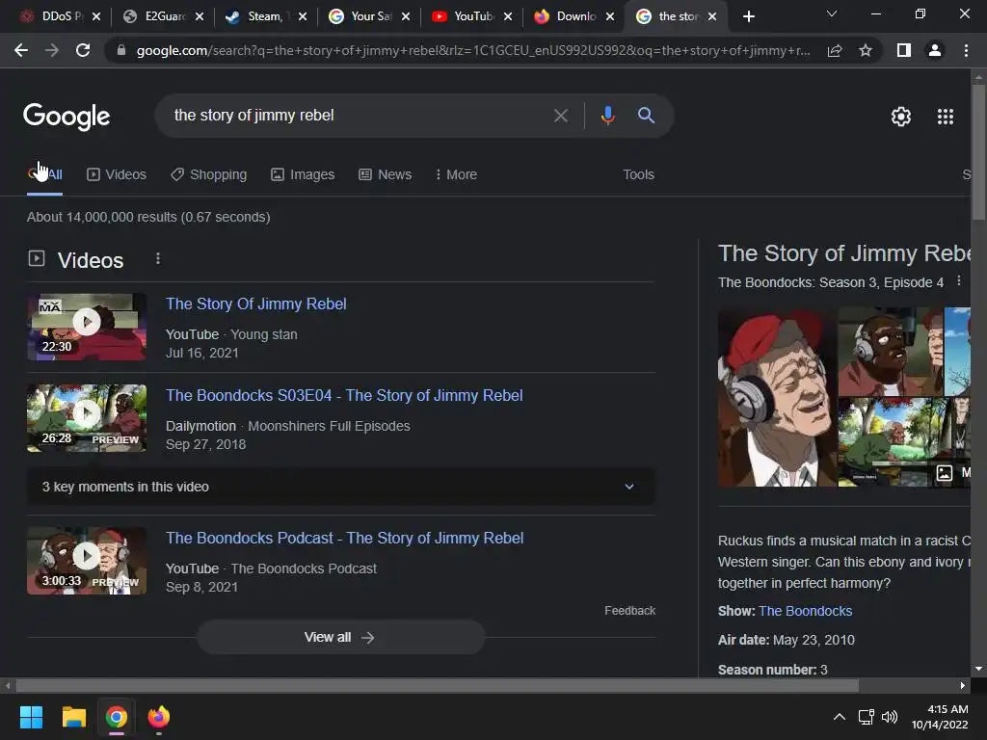Open more options beside Season 3, Episode 4
The height and width of the screenshot is (740, 987).
[959, 281]
